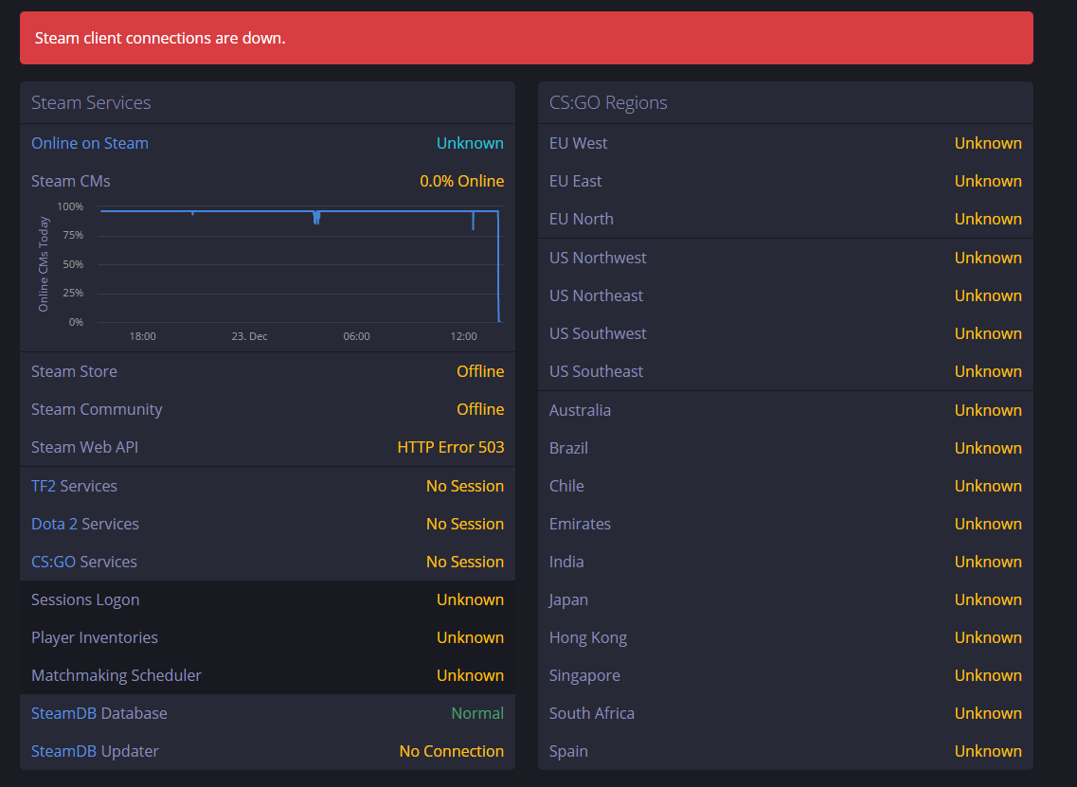Click the Chile region label
This screenshot has height=787, width=1077.
tap(566, 486)
